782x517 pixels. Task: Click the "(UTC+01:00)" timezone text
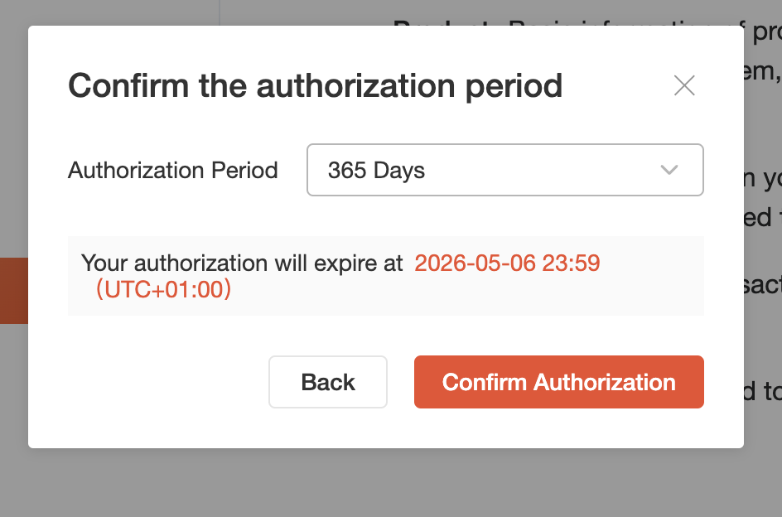tap(163, 289)
